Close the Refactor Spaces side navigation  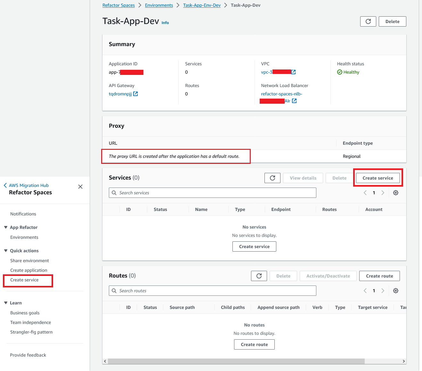pyautogui.click(x=80, y=187)
